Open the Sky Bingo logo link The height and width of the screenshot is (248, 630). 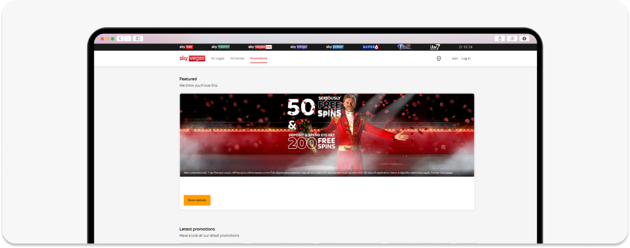(299, 47)
